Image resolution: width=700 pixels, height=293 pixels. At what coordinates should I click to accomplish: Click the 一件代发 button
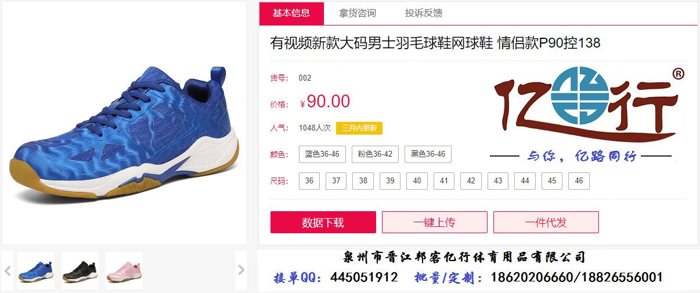coord(546,222)
